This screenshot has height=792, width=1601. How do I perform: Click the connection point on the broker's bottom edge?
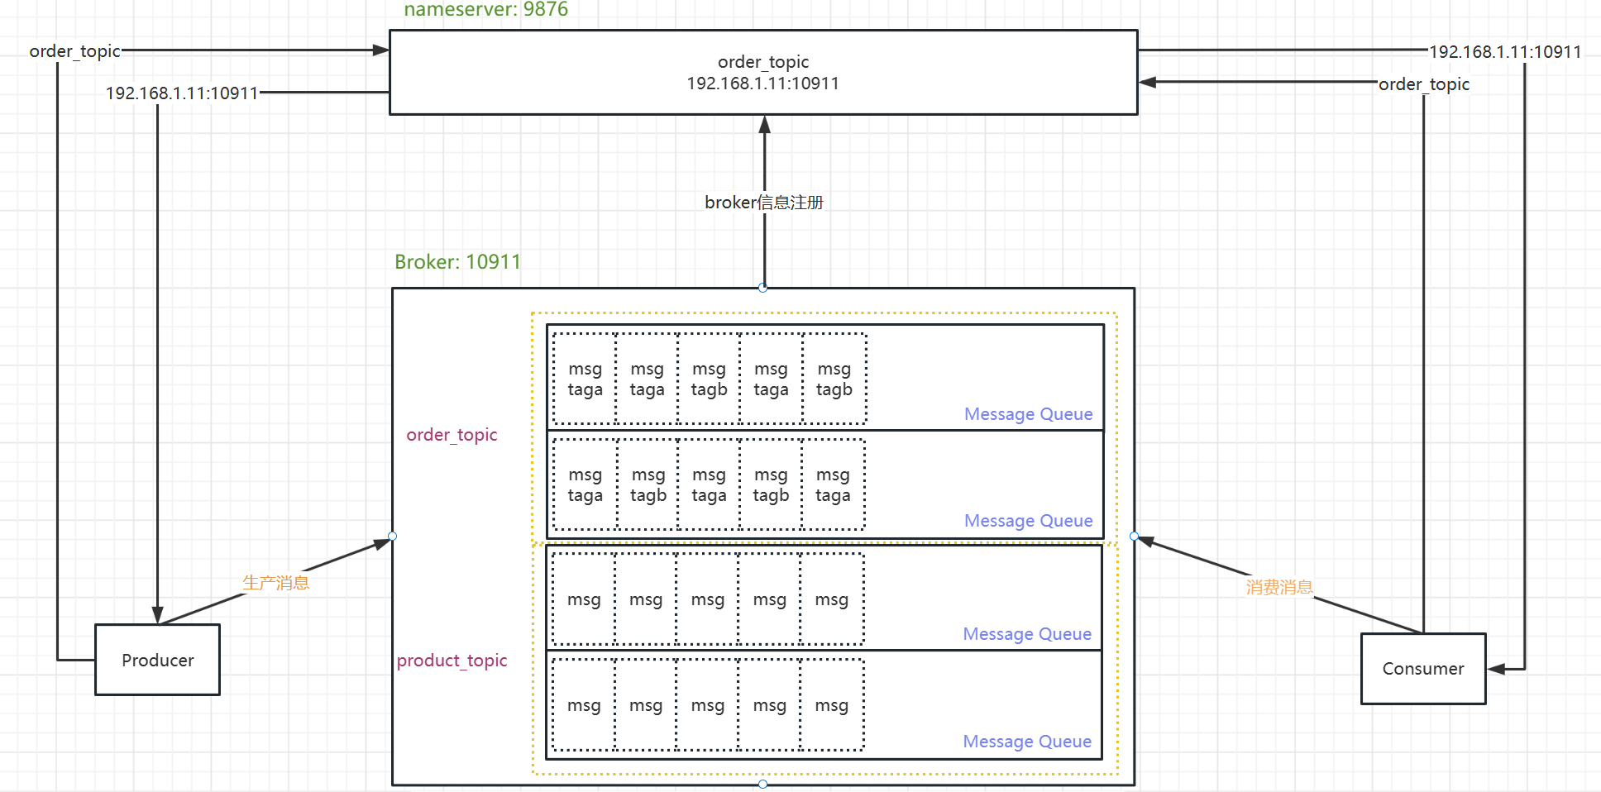(762, 784)
